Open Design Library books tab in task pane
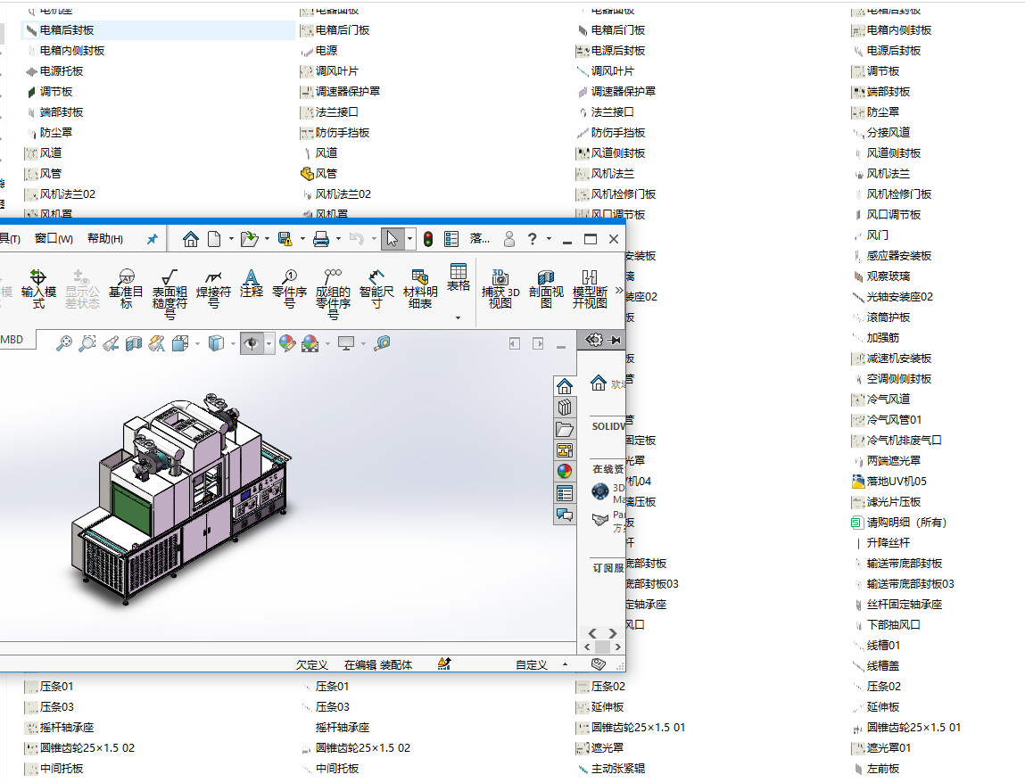This screenshot has width=1025, height=783. pyautogui.click(x=565, y=408)
